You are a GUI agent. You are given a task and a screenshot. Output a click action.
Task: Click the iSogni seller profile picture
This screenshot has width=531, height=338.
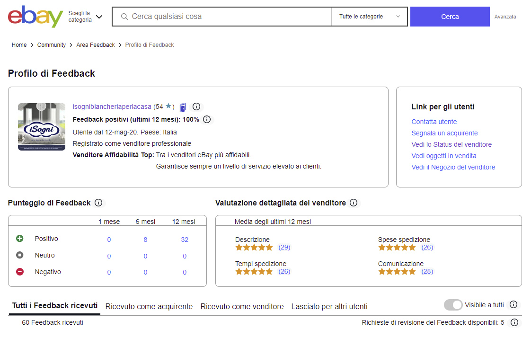coord(42,127)
